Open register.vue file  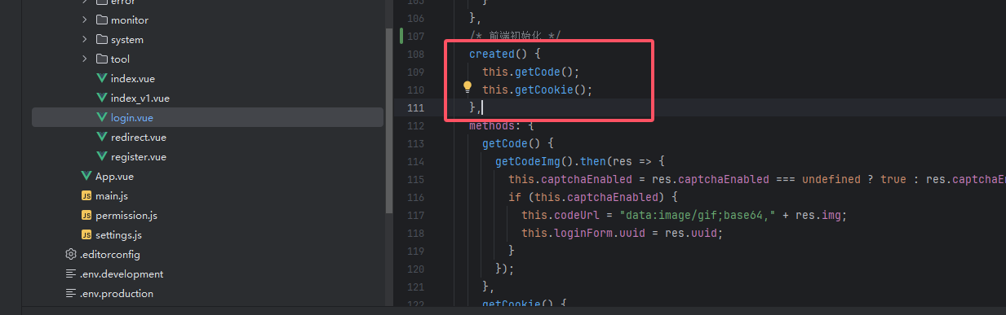pos(138,156)
